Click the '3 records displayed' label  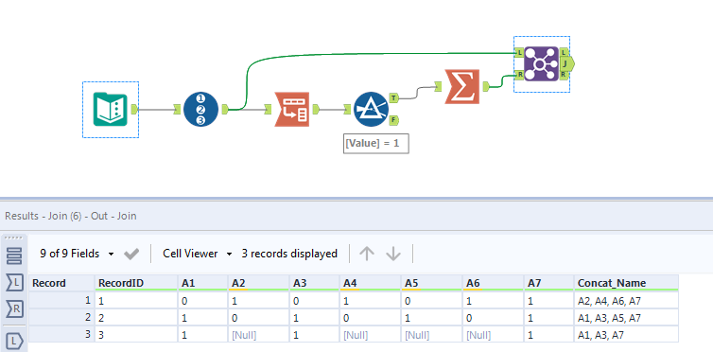click(289, 254)
